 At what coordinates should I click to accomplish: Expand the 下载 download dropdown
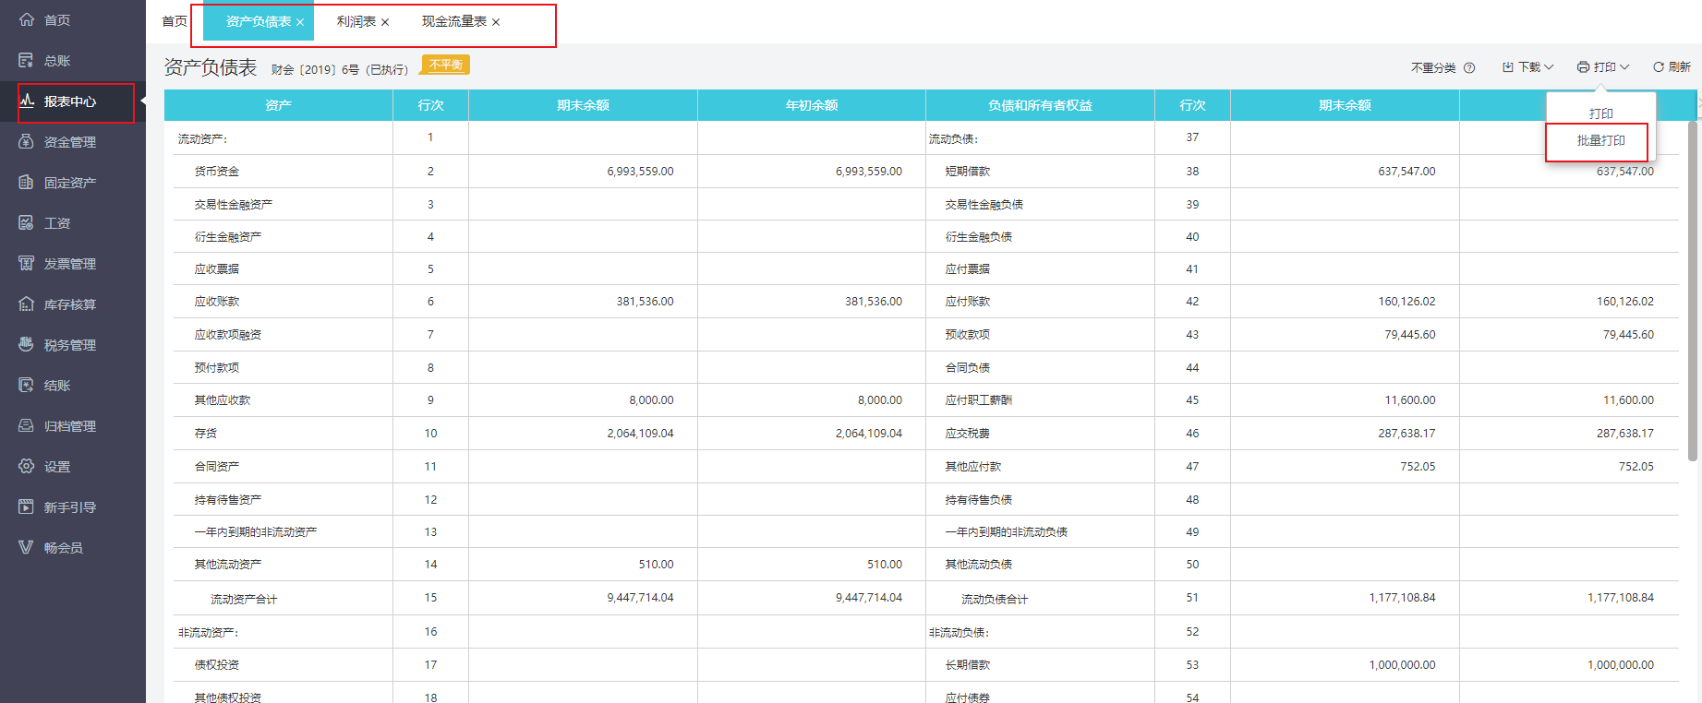pyautogui.click(x=1528, y=67)
